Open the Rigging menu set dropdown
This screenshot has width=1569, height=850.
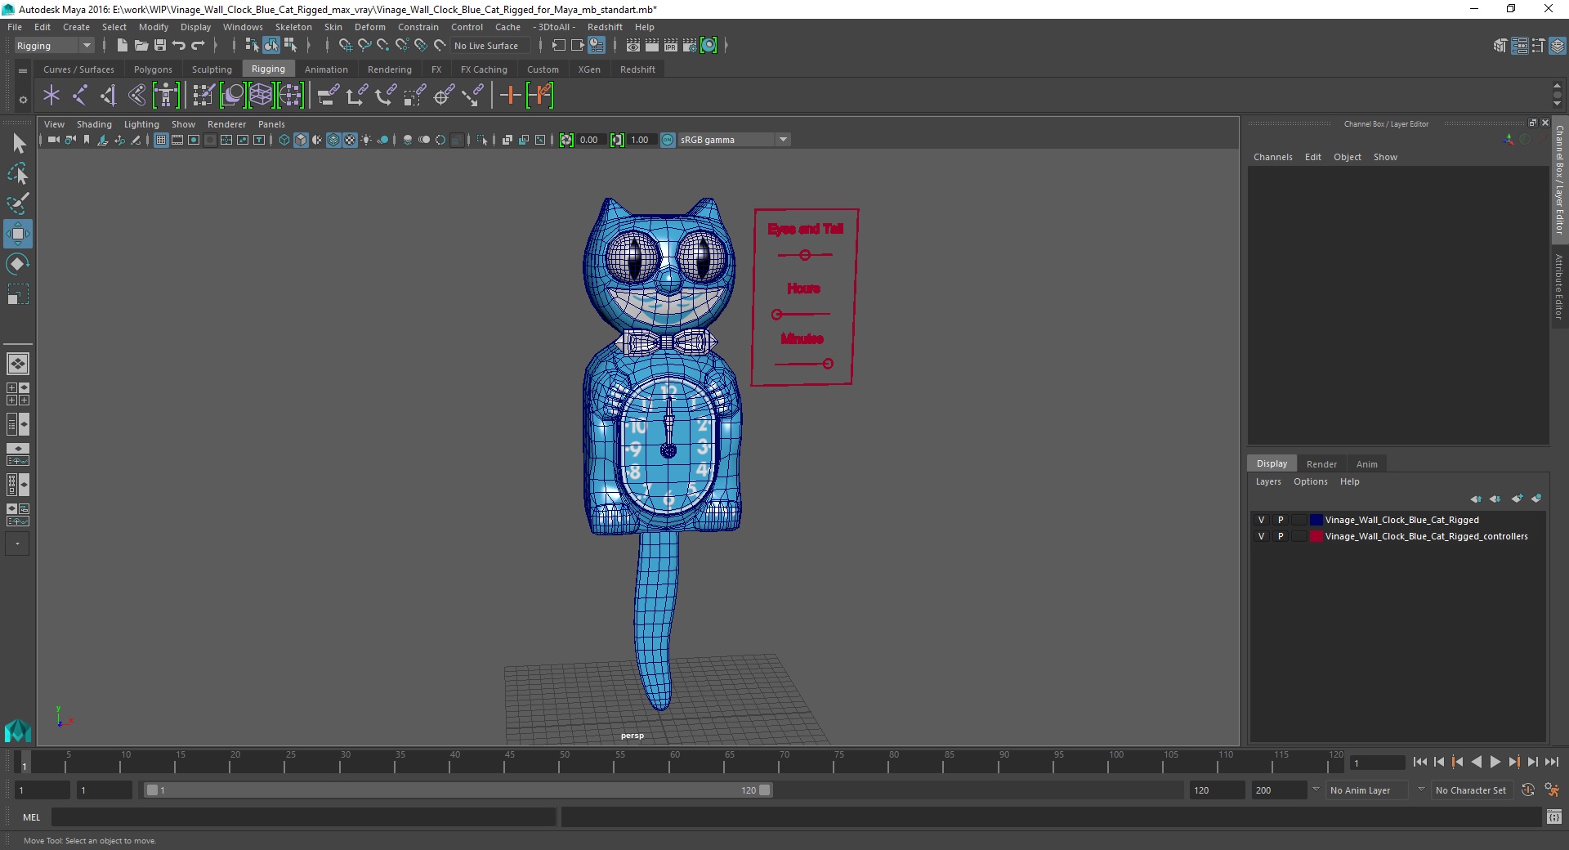click(x=54, y=46)
